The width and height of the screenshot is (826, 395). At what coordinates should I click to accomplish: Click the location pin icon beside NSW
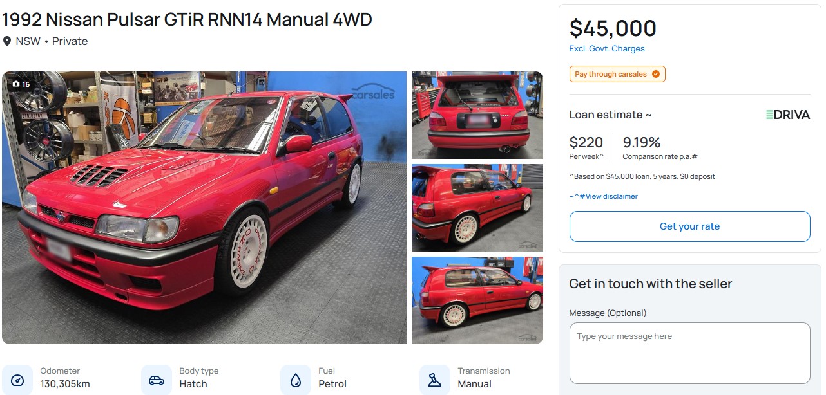[x=7, y=41]
